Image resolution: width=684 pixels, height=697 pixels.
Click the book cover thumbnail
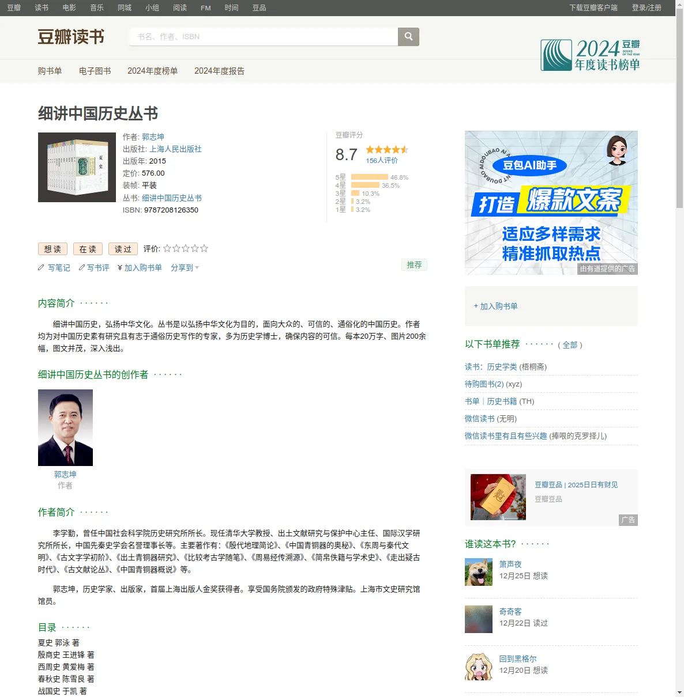click(77, 167)
